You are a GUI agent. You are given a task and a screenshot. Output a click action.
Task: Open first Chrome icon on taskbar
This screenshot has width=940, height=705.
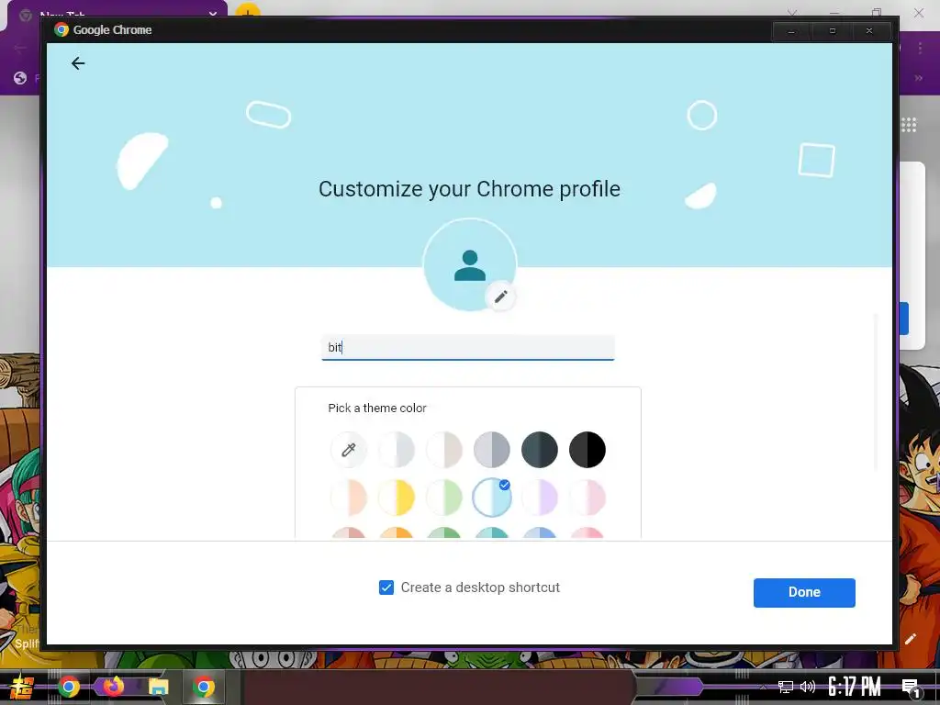coord(69,687)
